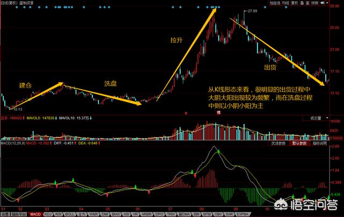Open 指标说明 indicator description
The height and width of the screenshot is (217, 344).
click(x=320, y=143)
